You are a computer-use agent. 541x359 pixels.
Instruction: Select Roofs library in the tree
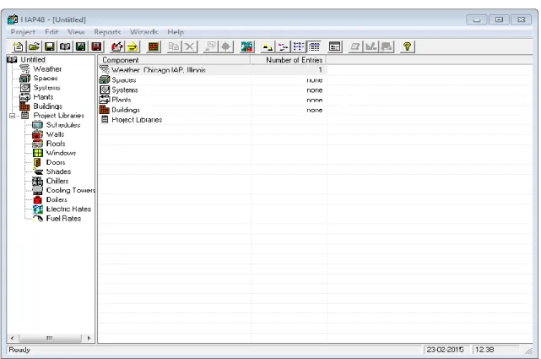56,144
